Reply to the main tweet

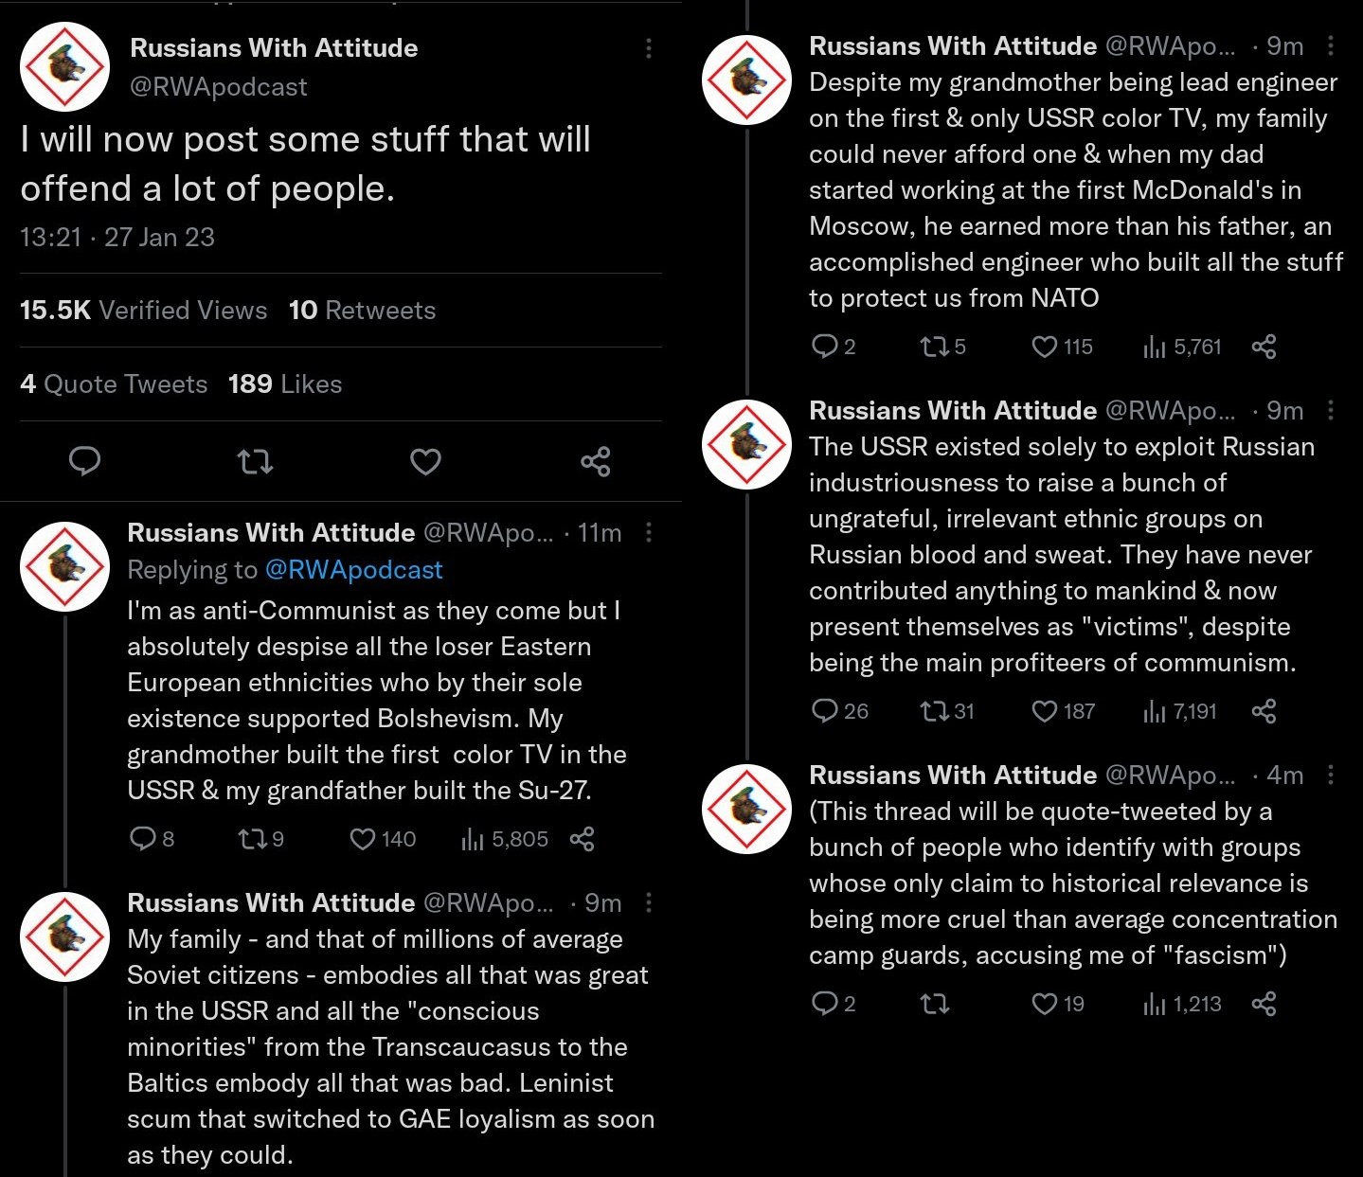point(84,461)
